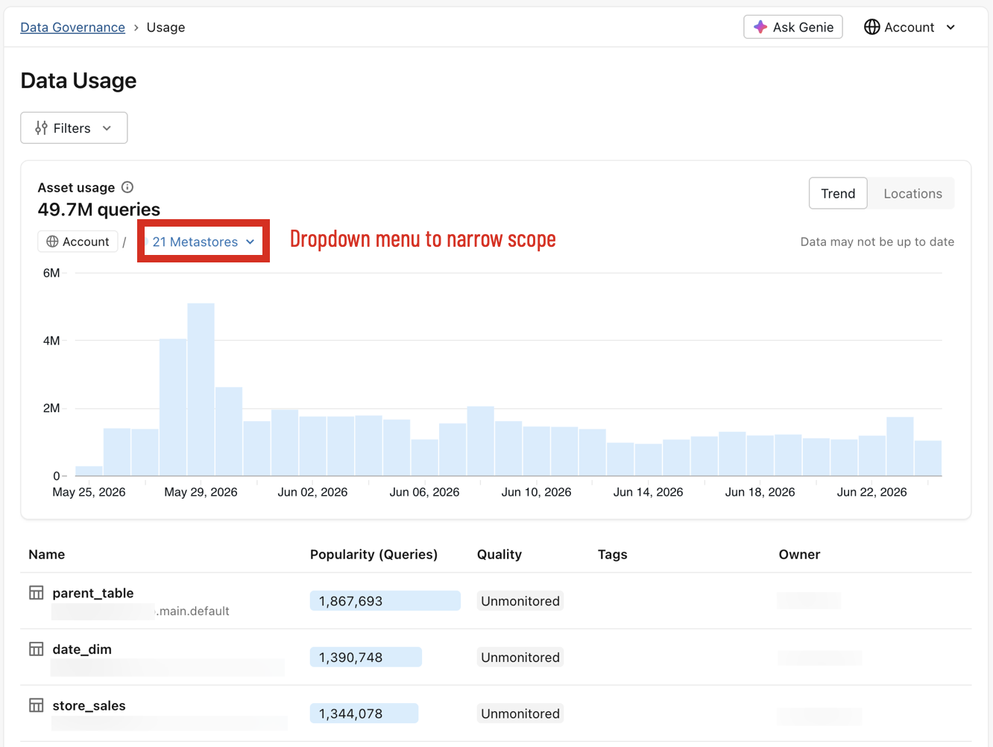Click the 49.7M queries total
Viewport: 993px width, 747px height.
(x=99, y=209)
